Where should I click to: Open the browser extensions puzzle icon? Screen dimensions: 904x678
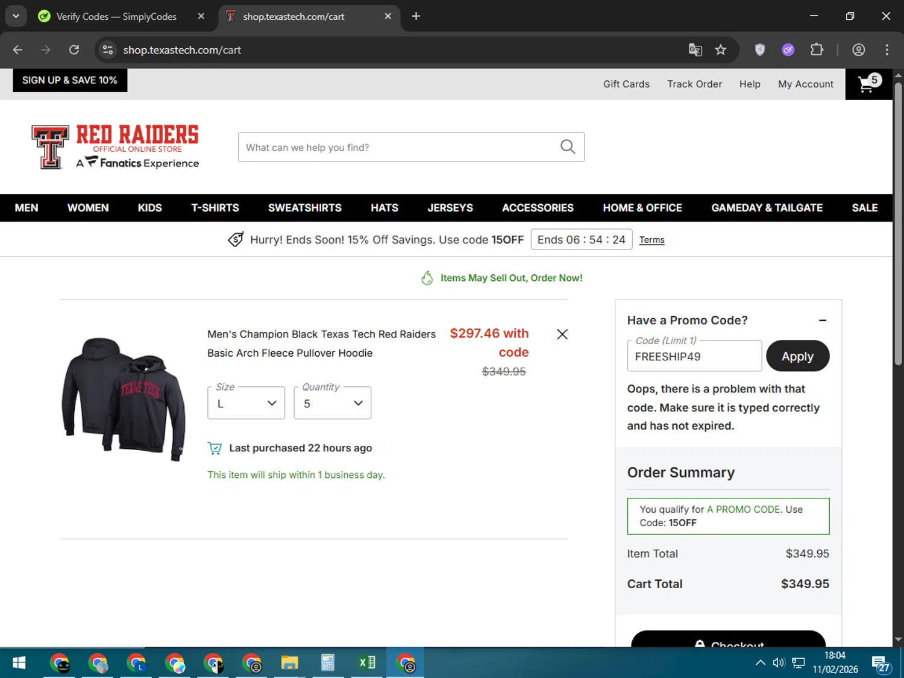pyautogui.click(x=817, y=50)
